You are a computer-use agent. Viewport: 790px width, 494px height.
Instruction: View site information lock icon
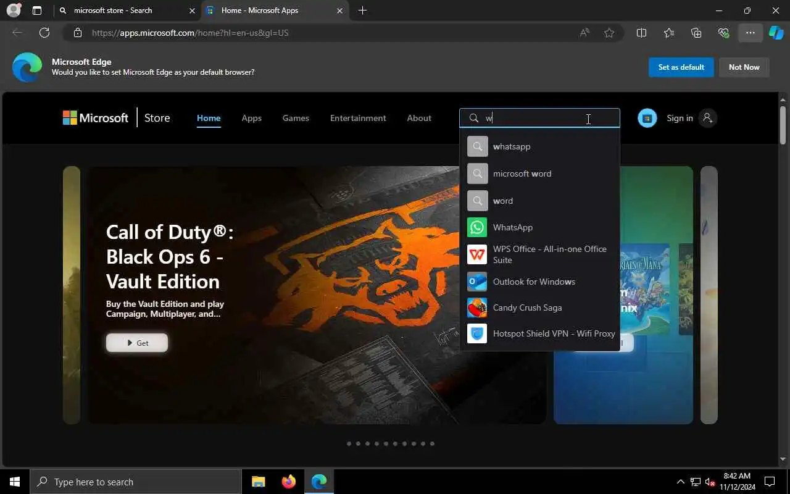coord(78,33)
